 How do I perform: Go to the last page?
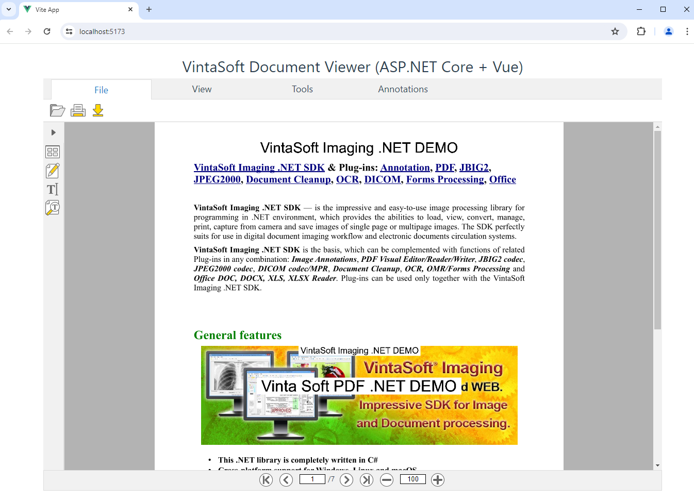pos(367,480)
